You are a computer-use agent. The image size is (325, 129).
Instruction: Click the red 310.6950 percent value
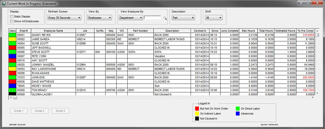305,35
